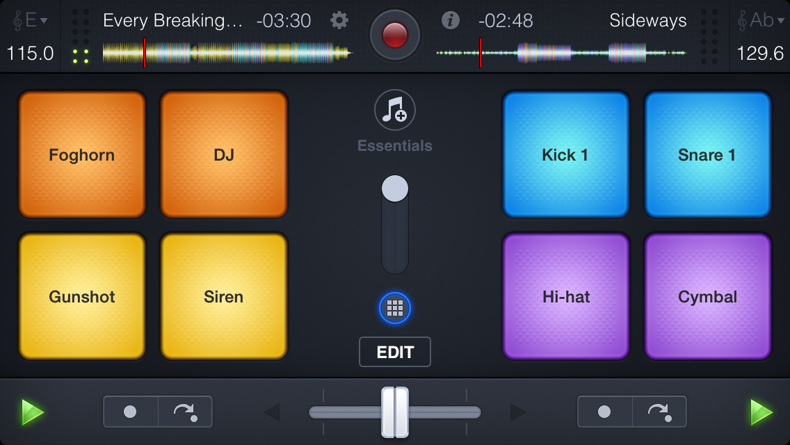This screenshot has width=790, height=445.
Task: Open the right deck key Ab dropdown
Action: (x=760, y=20)
